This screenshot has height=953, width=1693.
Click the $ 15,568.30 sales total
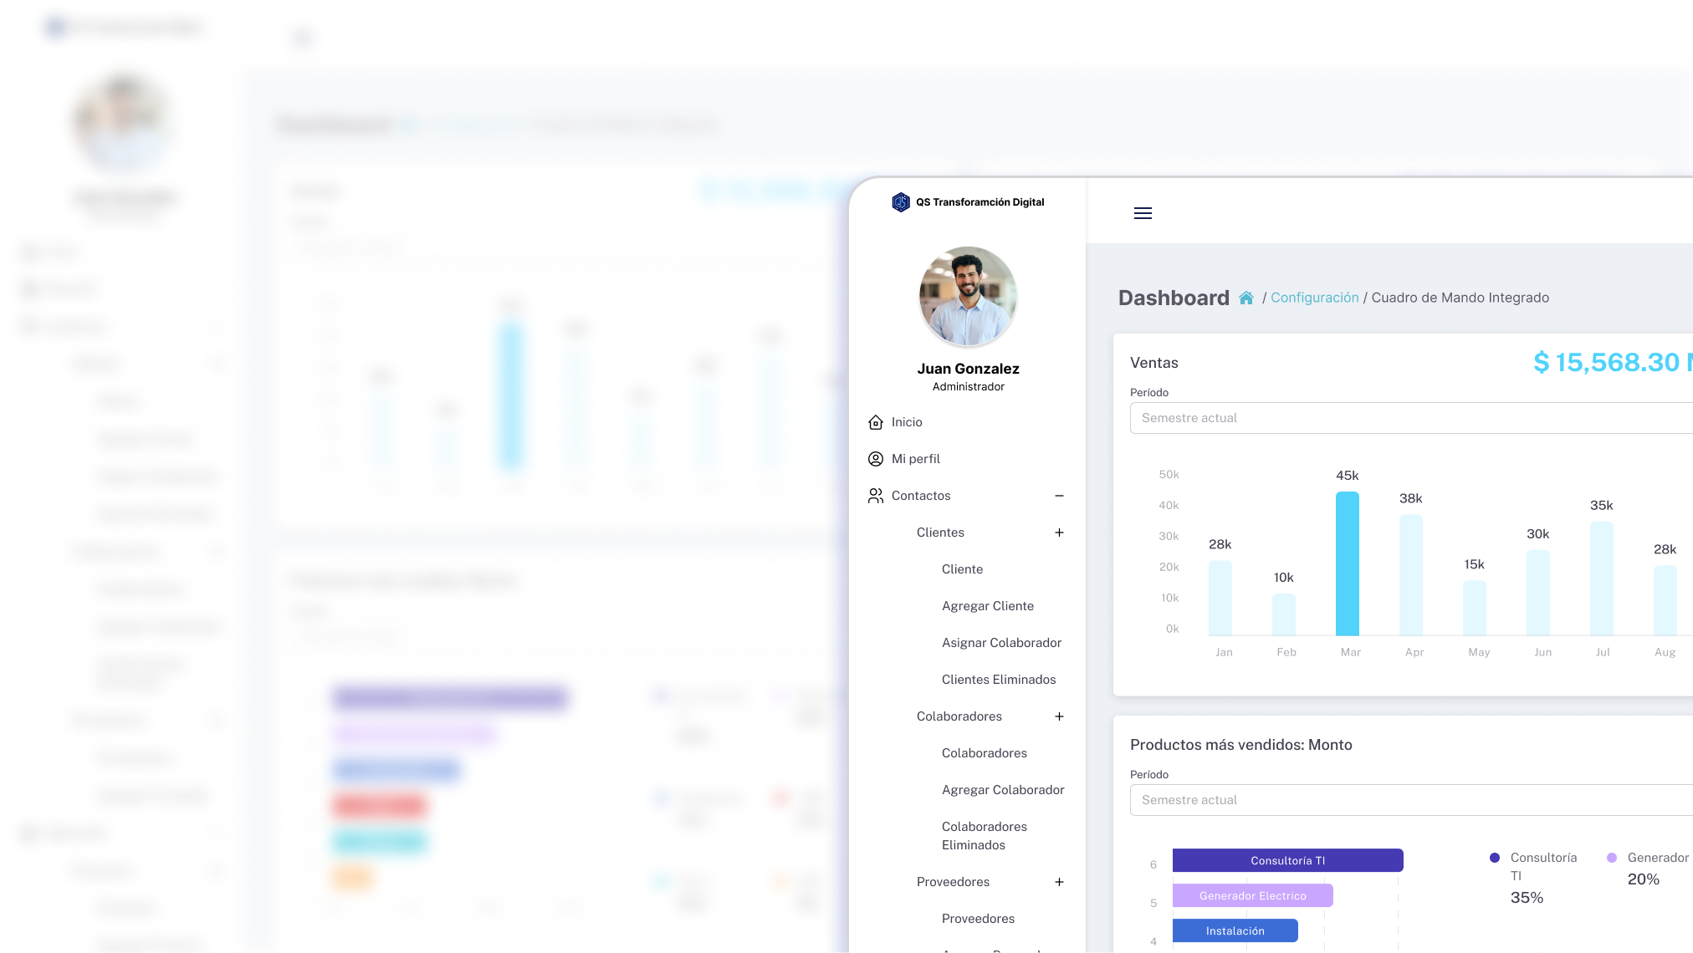1613,362
